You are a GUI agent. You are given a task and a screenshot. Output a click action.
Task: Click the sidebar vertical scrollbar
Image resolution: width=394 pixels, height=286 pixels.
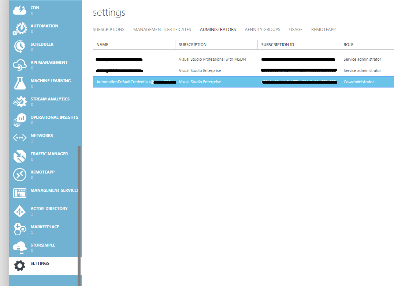79,216
